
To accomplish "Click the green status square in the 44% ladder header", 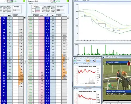I will [x=24, y=1].
